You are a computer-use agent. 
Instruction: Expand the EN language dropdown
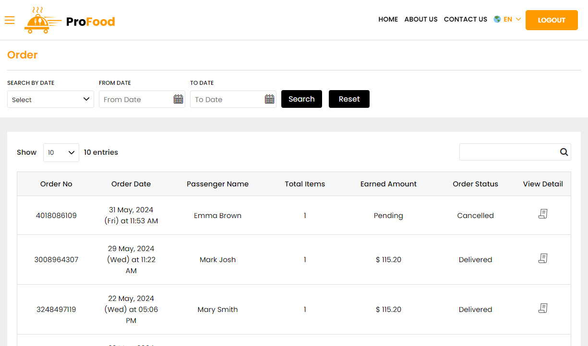512,19
